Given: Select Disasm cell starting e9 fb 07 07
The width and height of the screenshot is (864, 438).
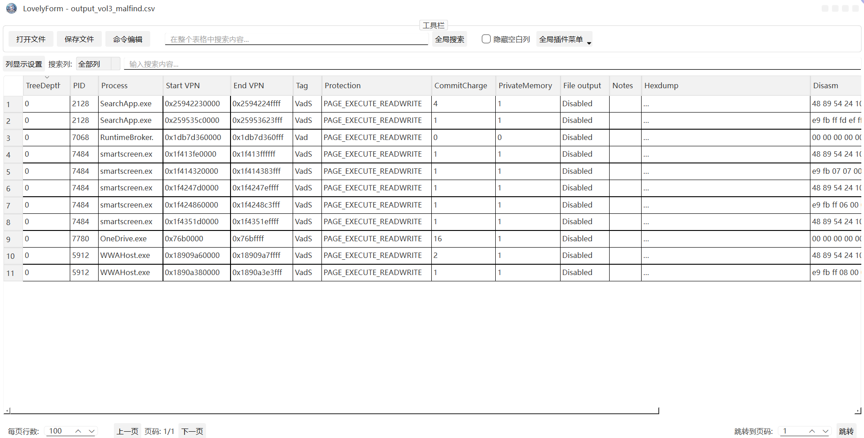Looking at the screenshot, I should tap(836, 171).
